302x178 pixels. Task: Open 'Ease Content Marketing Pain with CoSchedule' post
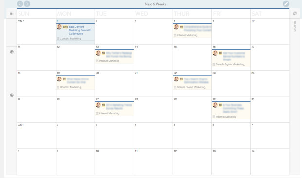tap(80, 30)
